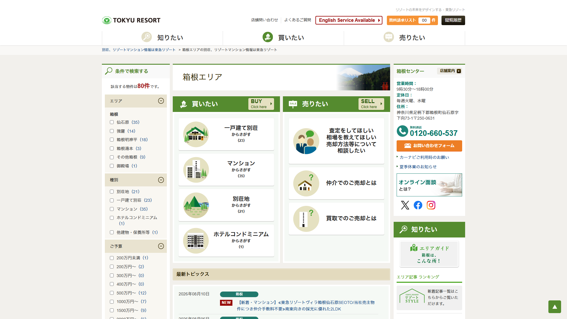Open the 売りたい main navigation tab
567x319 pixels.
point(405,38)
